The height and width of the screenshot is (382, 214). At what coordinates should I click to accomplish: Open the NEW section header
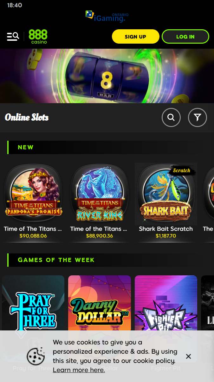coord(26,147)
